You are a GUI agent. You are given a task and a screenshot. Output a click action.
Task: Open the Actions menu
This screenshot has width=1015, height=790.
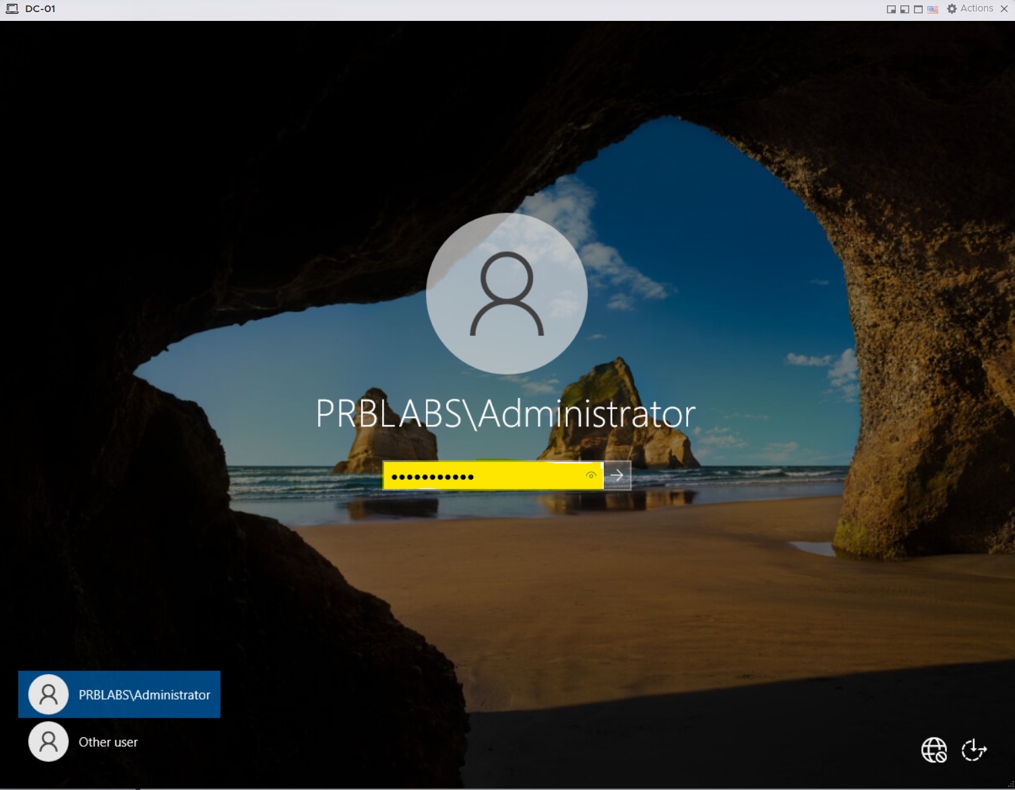coord(976,9)
